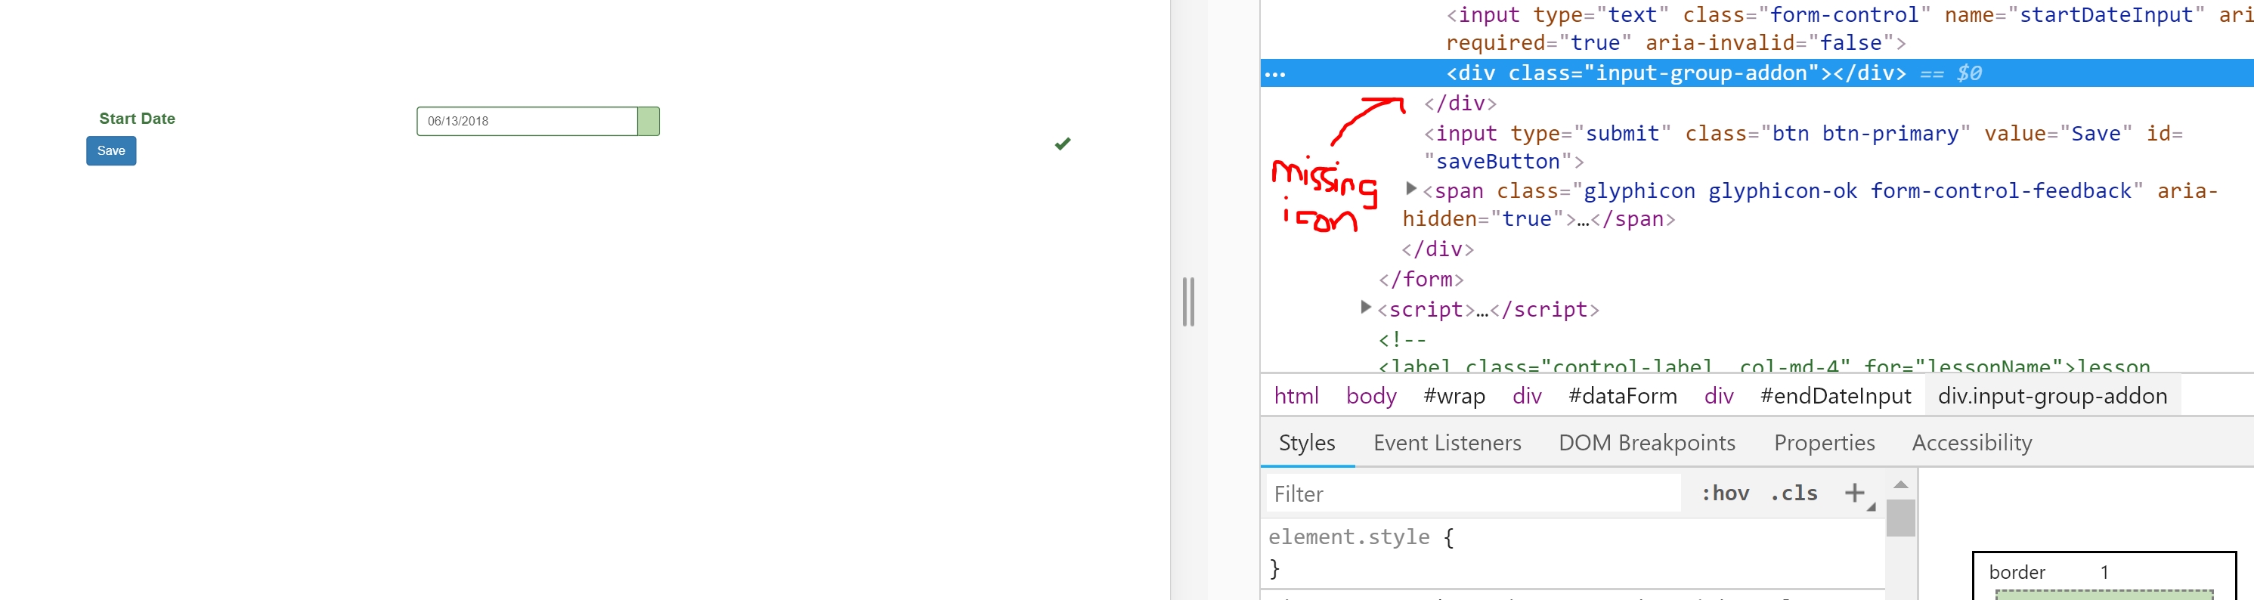Click the Start Date label

(138, 119)
